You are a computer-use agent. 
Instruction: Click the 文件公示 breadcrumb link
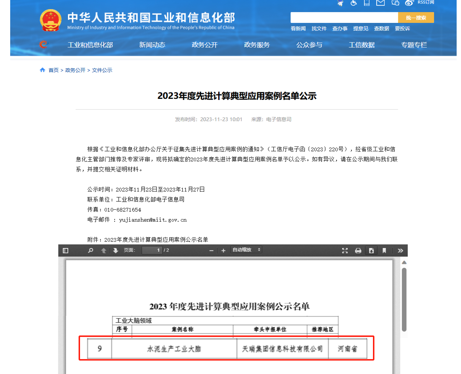102,70
